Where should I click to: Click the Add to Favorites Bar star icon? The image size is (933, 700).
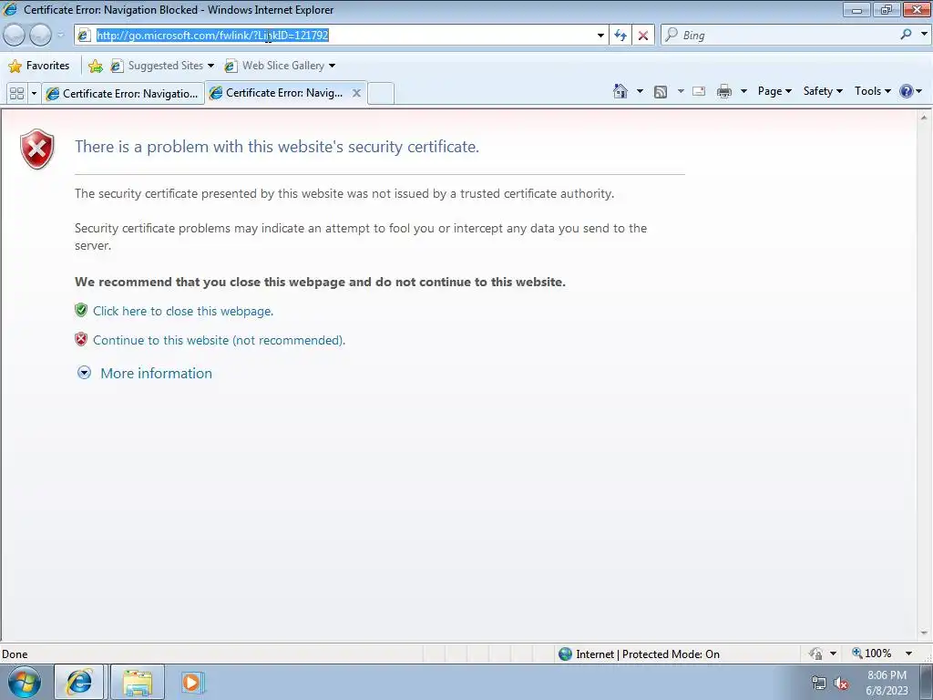coord(95,66)
